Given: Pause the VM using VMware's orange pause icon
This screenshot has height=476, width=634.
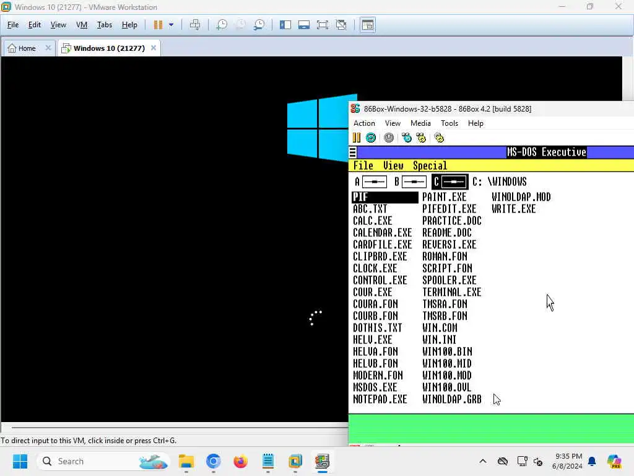Looking at the screenshot, I should coord(158,25).
